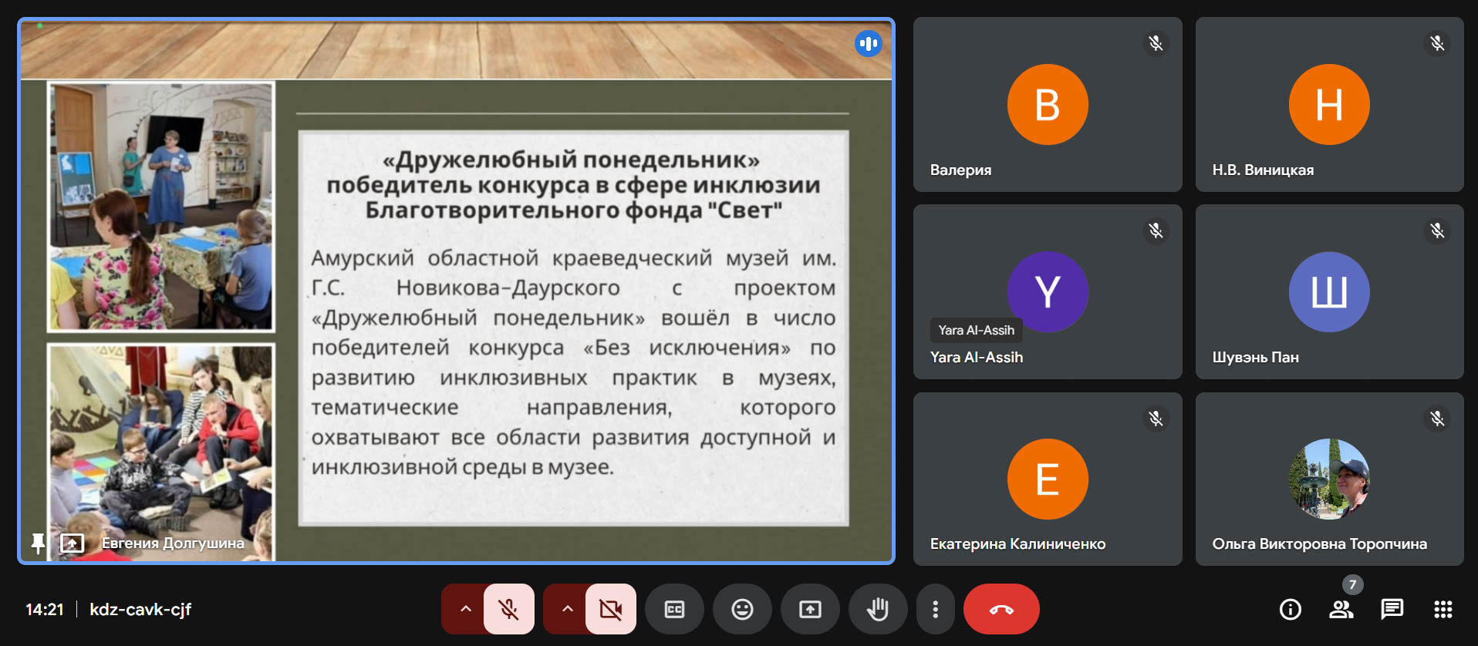This screenshot has height=646, width=1478.
Task: Leave the call
Action: tap(1001, 609)
